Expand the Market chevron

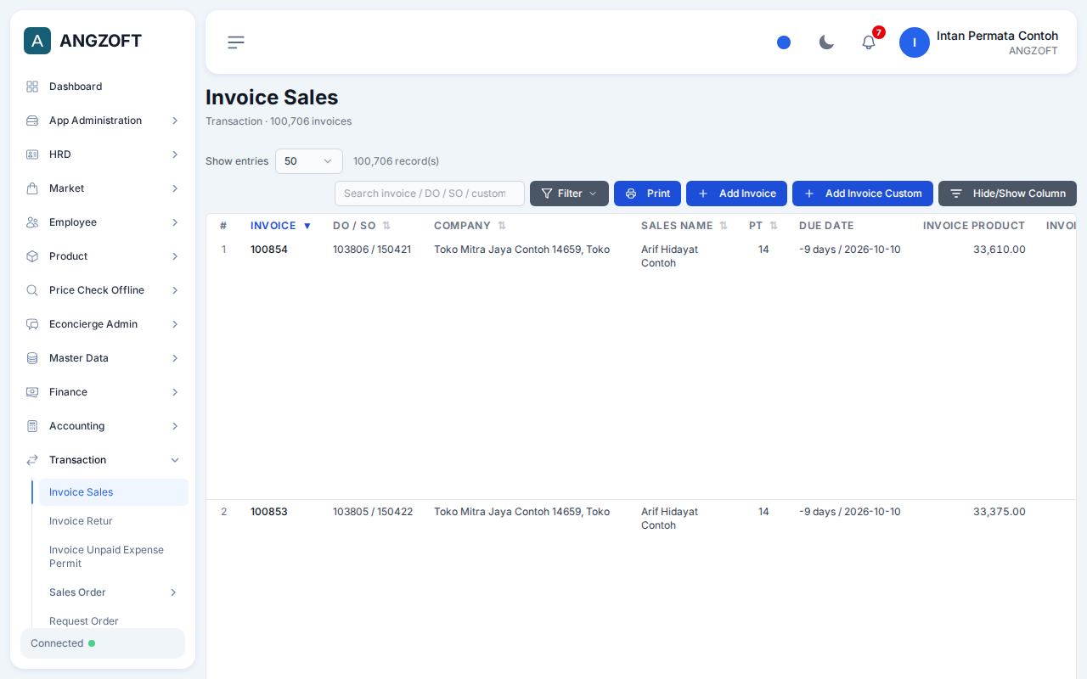(175, 188)
